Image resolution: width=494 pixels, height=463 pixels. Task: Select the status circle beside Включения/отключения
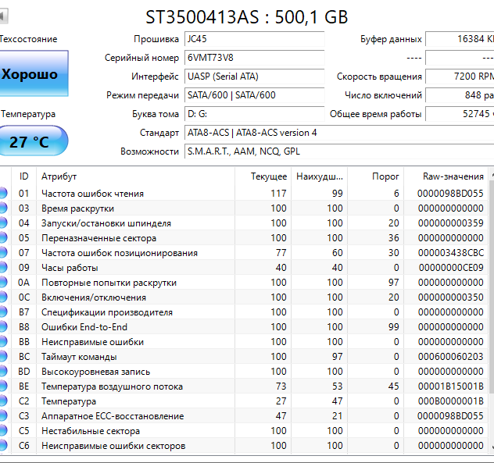click(x=3, y=297)
